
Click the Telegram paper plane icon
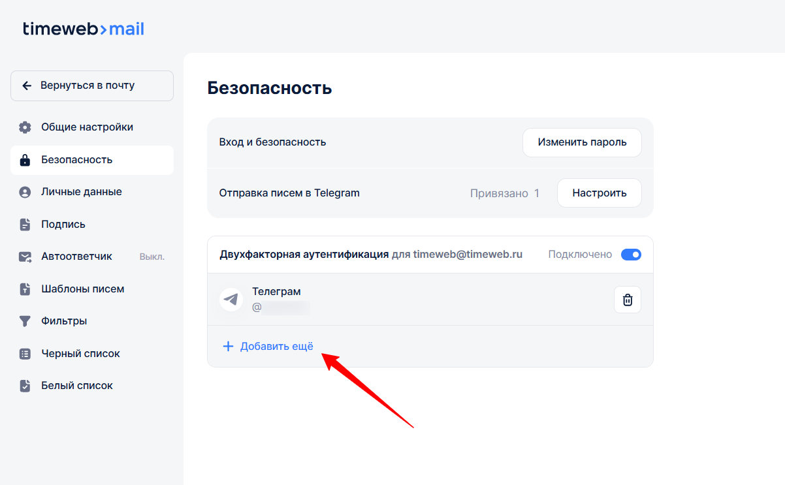[x=231, y=300]
